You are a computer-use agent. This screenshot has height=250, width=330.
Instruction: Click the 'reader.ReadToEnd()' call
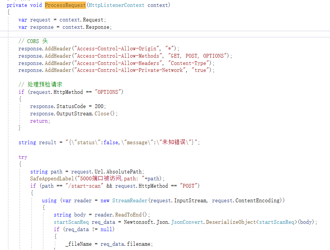point(121,215)
